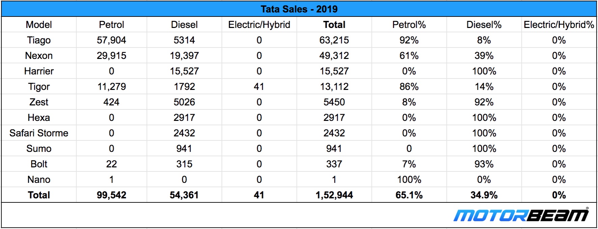Click the 'Nano' model cell

pos(39,179)
